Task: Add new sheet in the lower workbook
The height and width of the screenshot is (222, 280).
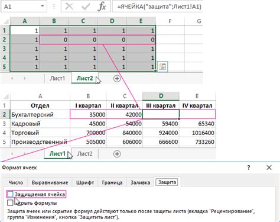Action: [117, 154]
